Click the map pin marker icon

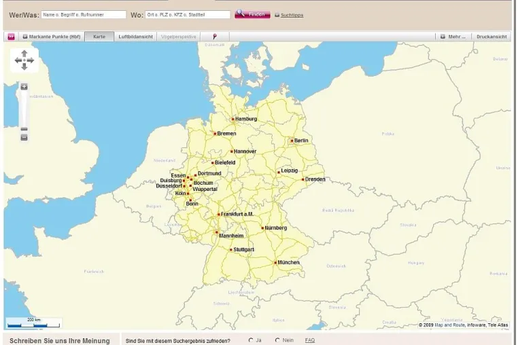[215, 37]
